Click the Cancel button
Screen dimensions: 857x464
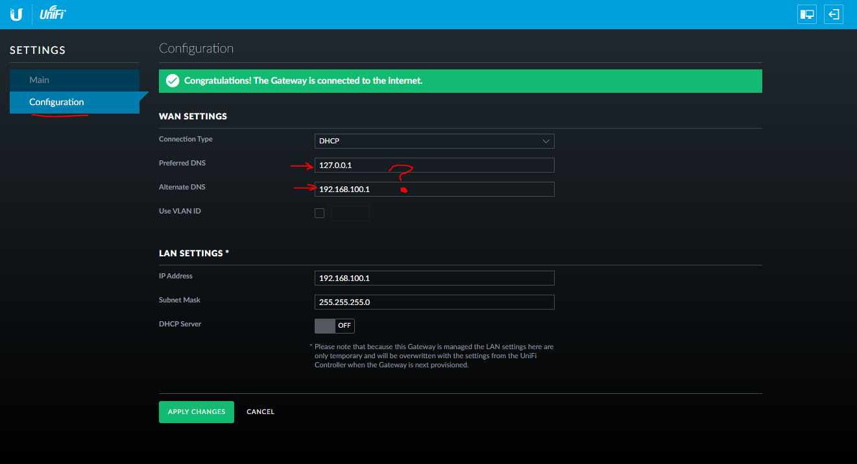tap(260, 412)
